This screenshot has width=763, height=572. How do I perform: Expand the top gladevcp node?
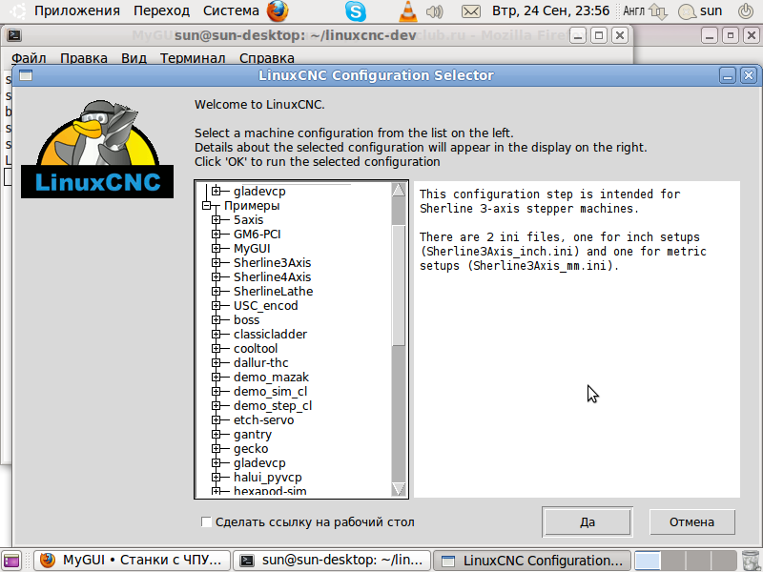217,192
